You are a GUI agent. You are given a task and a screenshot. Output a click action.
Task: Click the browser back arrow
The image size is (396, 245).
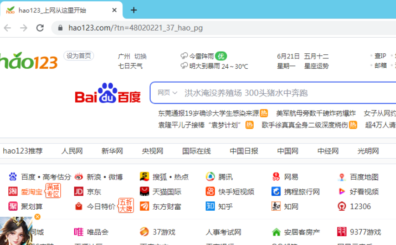(7, 28)
